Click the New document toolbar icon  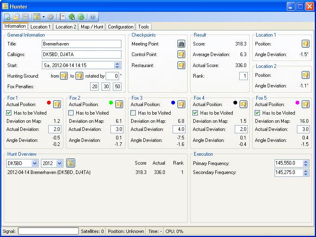point(7,17)
